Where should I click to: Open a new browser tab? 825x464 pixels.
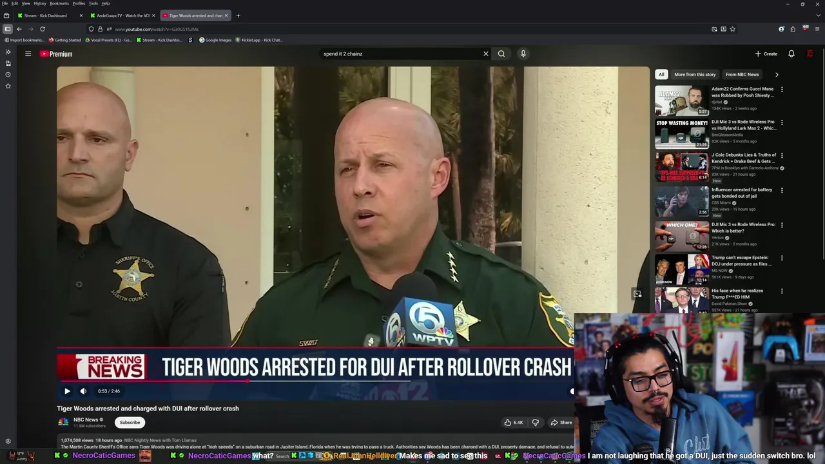238,15
